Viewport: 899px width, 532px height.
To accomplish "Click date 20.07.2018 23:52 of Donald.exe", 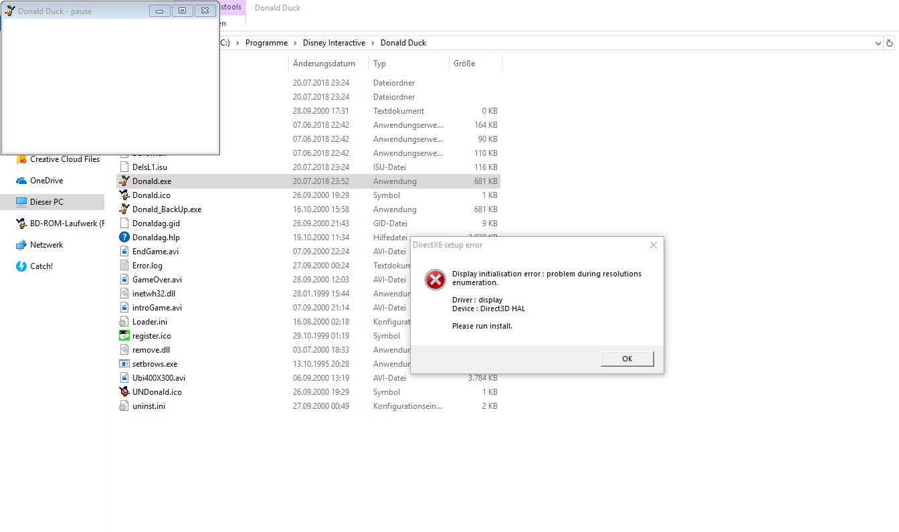I will coord(321,181).
